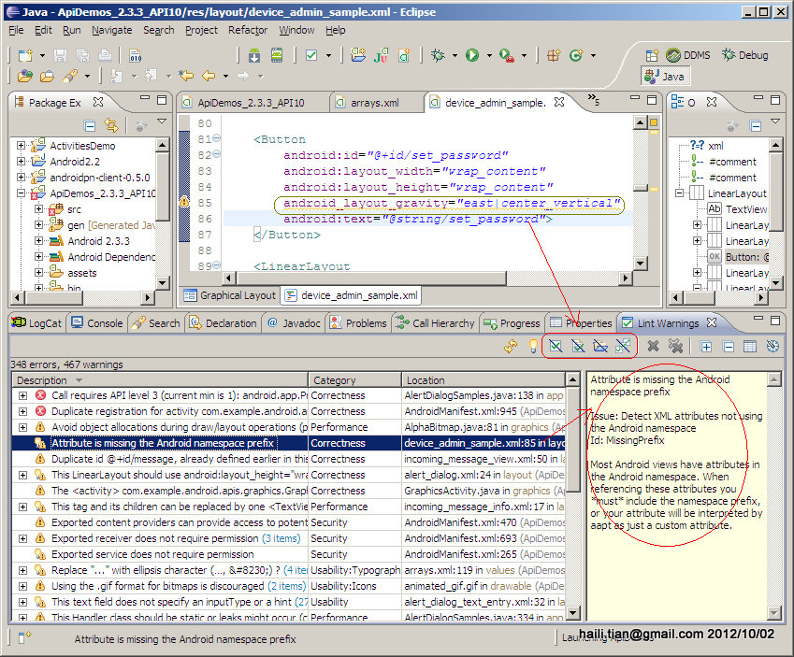Open the Lint checkmark dropdown arrow

point(328,55)
